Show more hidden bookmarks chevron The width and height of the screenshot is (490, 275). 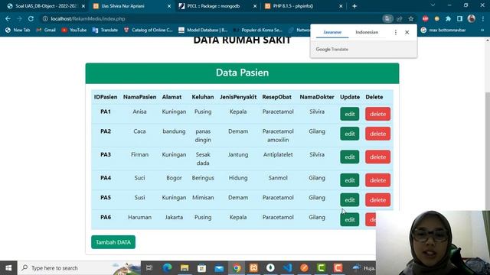click(x=482, y=30)
